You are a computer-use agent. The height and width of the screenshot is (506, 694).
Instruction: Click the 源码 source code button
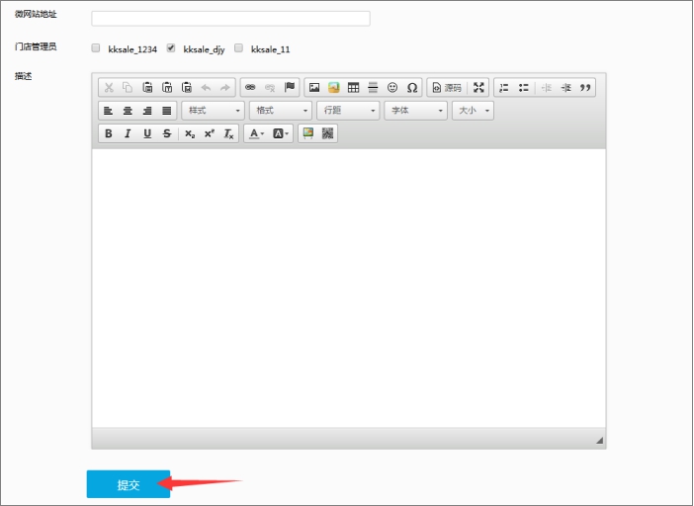[x=447, y=88]
